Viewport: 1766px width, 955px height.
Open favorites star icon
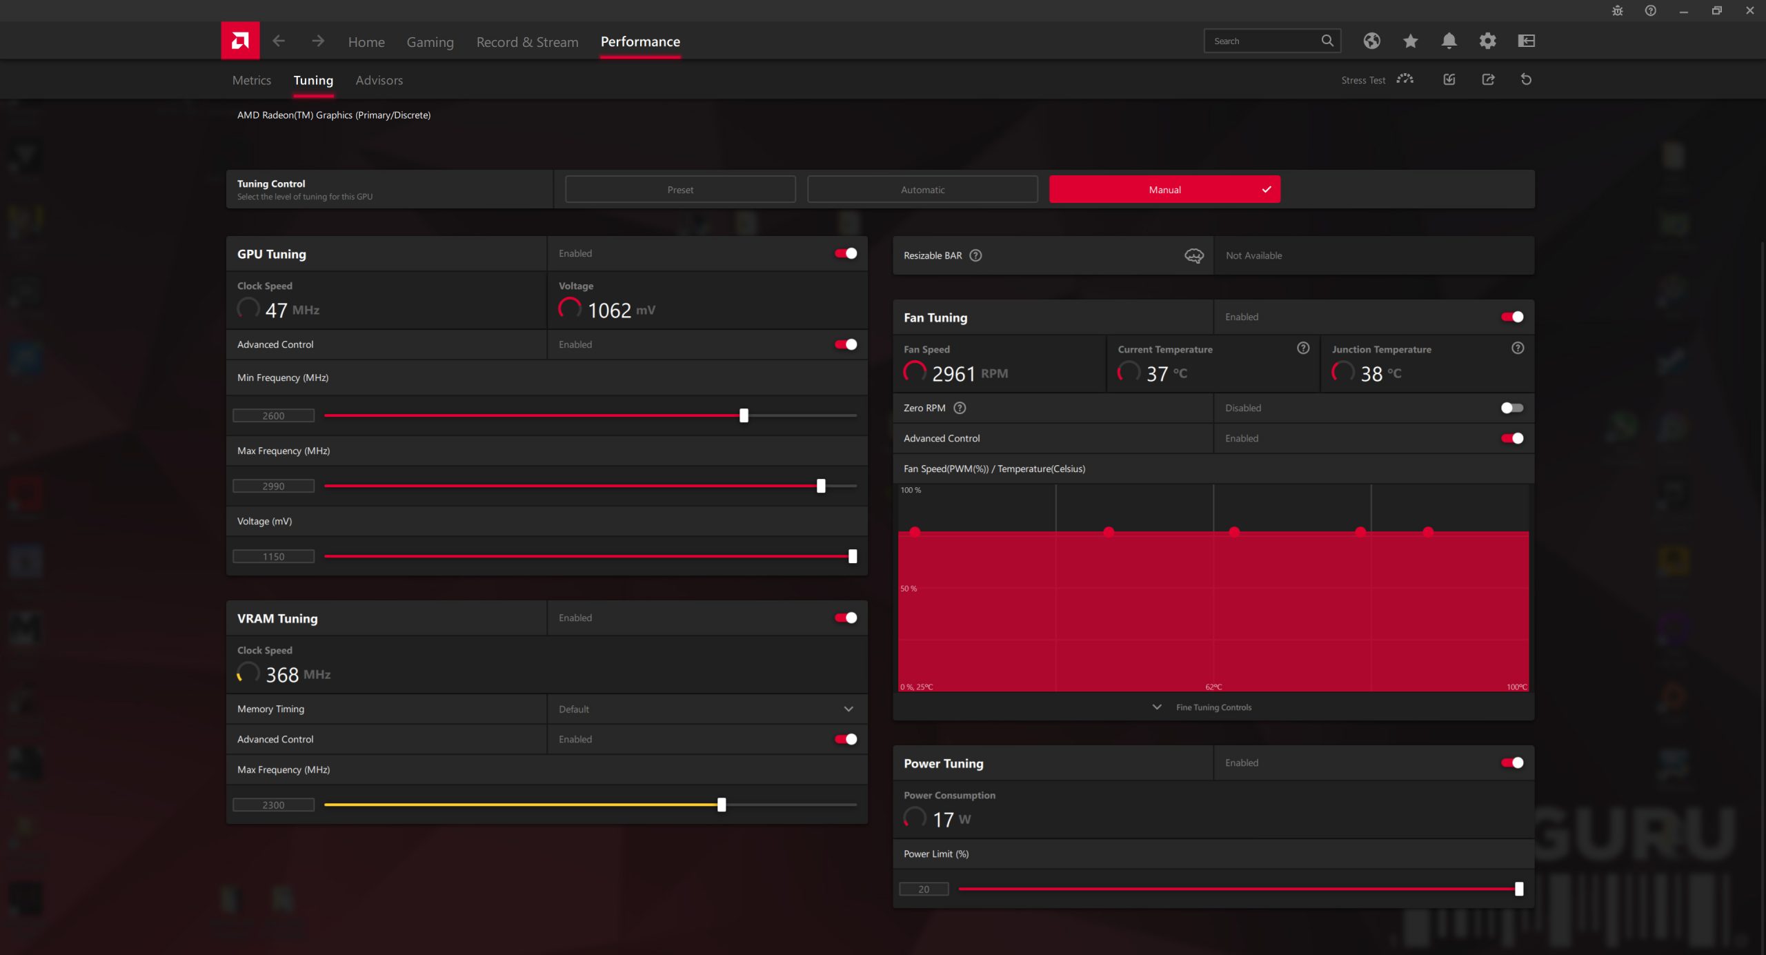click(x=1410, y=41)
